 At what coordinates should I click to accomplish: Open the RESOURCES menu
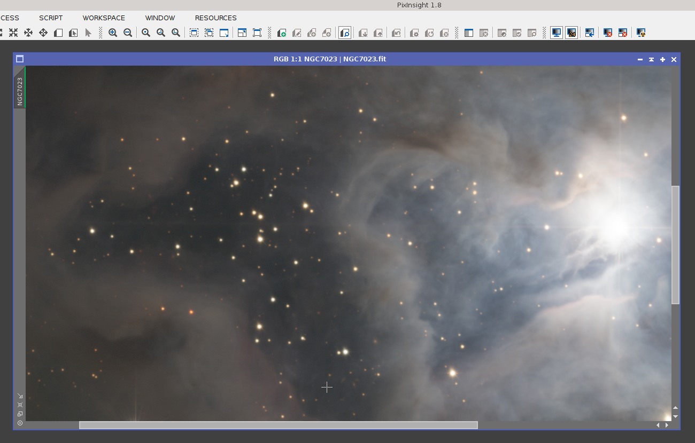pyautogui.click(x=215, y=18)
